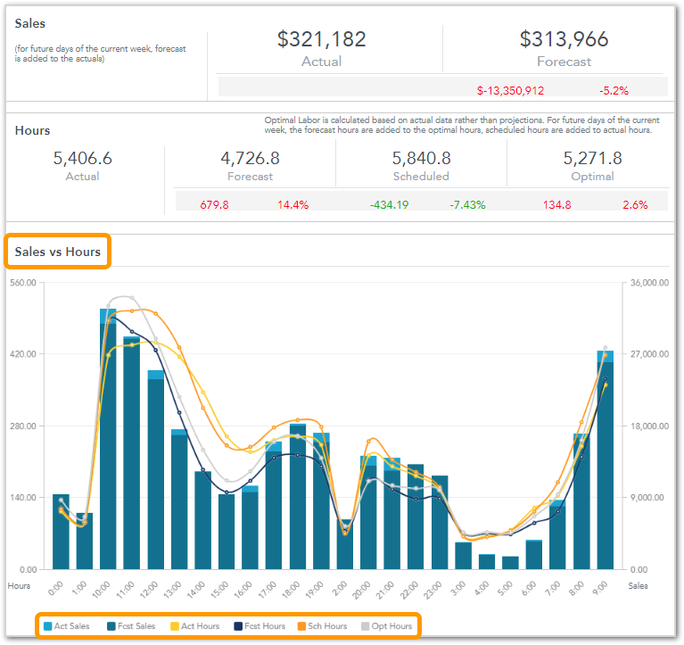Select the sales bar for 18:00
Image resolution: width=684 pixels, height=645 pixels.
pos(298,500)
